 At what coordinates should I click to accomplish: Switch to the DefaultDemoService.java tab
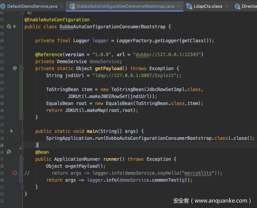click(x=32, y=6)
